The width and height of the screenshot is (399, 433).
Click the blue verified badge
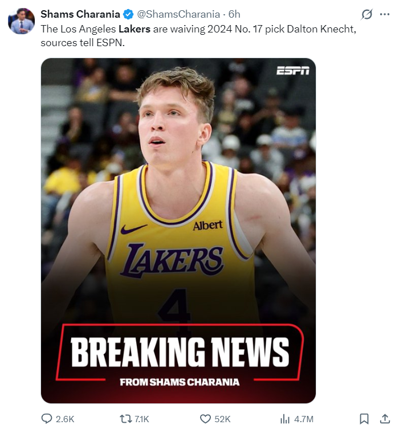pyautogui.click(x=128, y=14)
